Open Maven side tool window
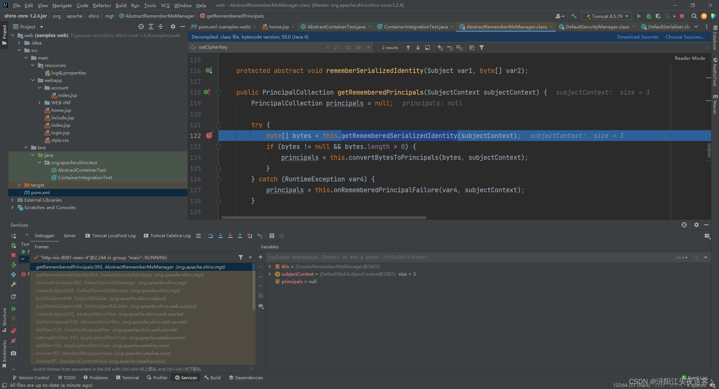 715,104
